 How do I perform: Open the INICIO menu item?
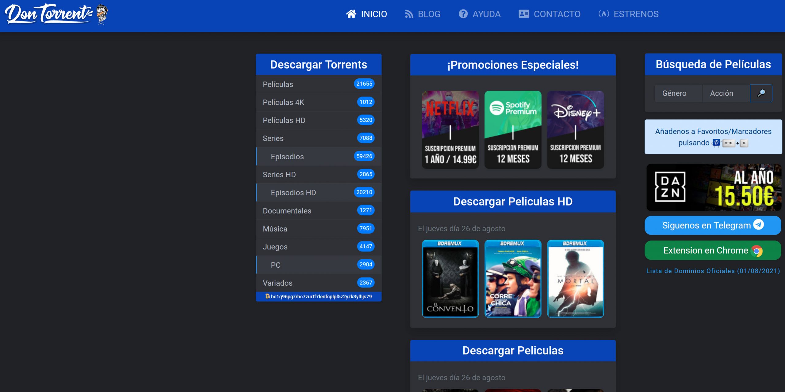[x=366, y=14]
